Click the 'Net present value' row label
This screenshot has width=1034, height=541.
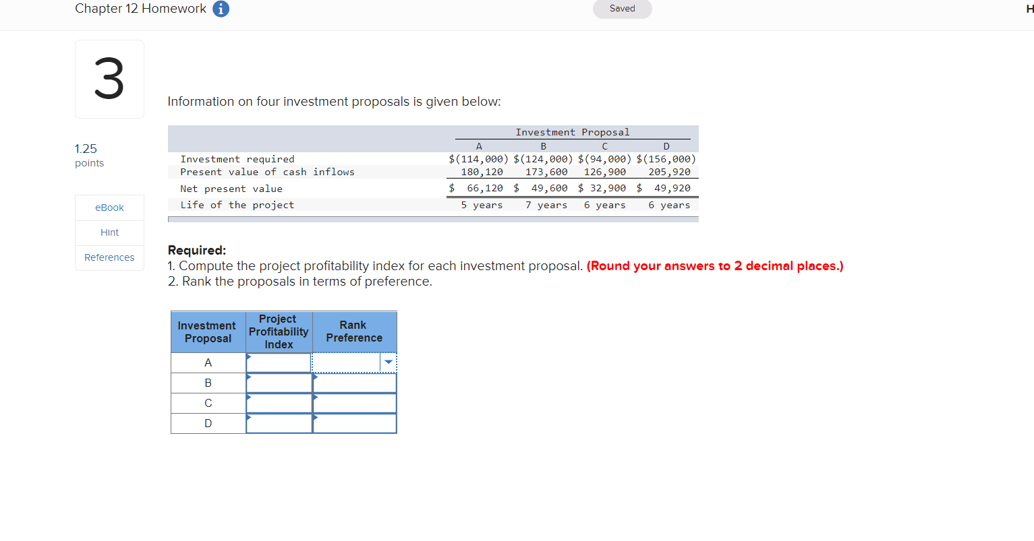click(x=231, y=189)
